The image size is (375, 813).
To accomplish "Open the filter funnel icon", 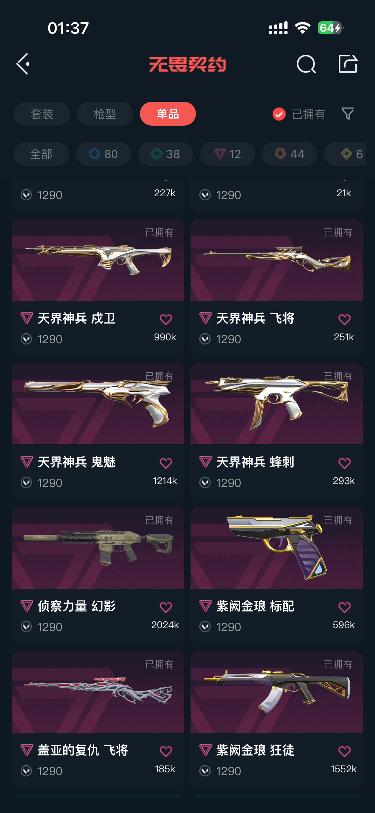I will (x=348, y=114).
